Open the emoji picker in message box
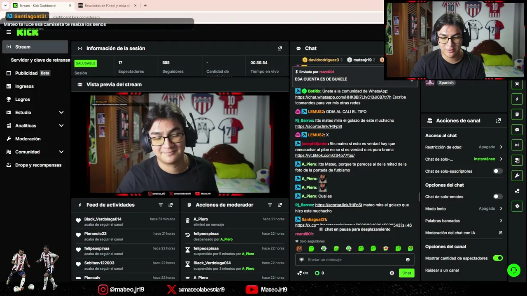527x296 pixels. pyautogui.click(x=408, y=260)
